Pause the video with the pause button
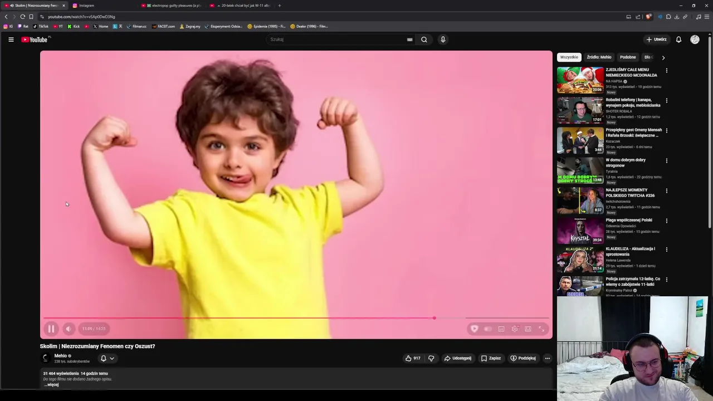The width and height of the screenshot is (713, 401). 51,329
